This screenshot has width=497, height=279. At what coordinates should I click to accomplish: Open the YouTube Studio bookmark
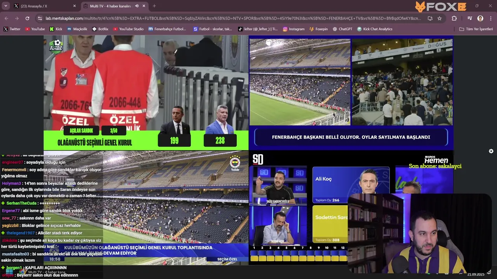click(x=129, y=29)
